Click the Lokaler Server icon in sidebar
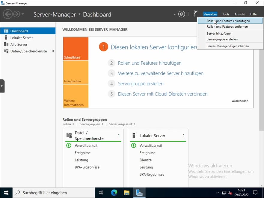The height and width of the screenshot is (198, 264). pos(6,37)
